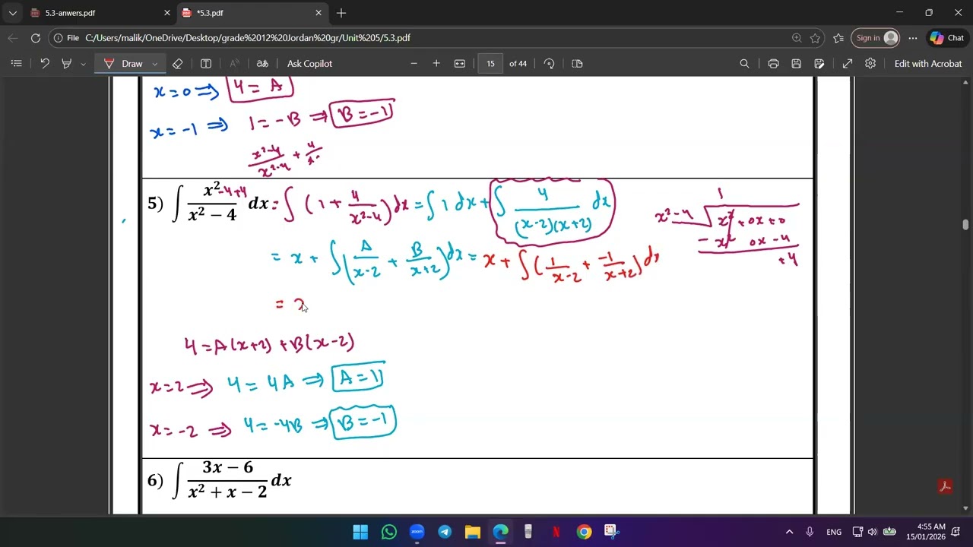Open Telegram from the taskbar
Viewport: 973px width, 547px height.
tap(445, 532)
